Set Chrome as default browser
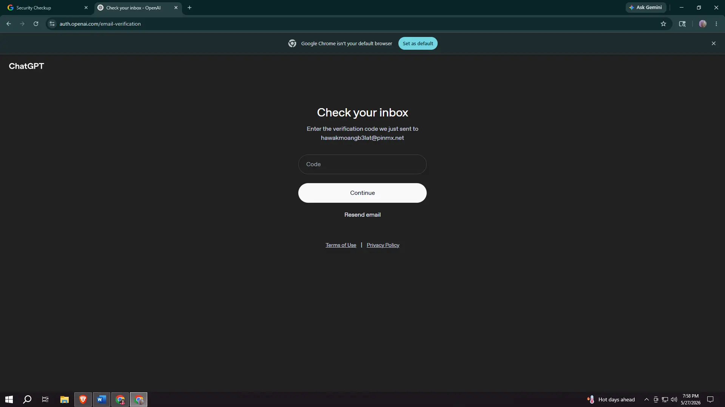The width and height of the screenshot is (725, 407). click(x=418, y=43)
